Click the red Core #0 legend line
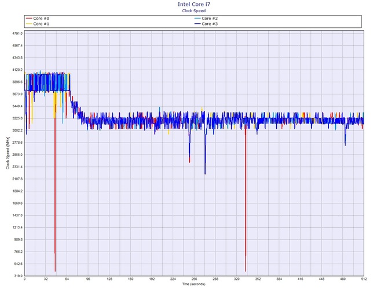The image size is (388, 291). 29,19
